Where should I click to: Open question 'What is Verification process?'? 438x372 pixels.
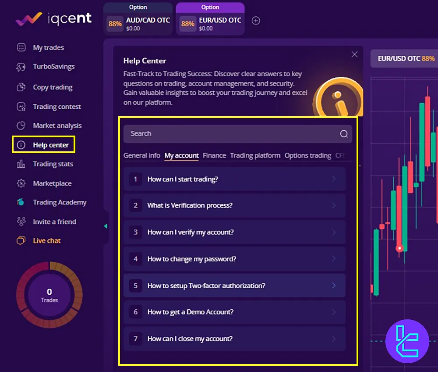click(234, 206)
